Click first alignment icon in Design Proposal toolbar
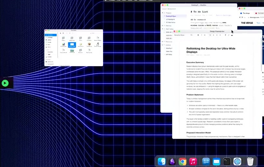Viewport: 264px width, 167px height. [210, 35]
